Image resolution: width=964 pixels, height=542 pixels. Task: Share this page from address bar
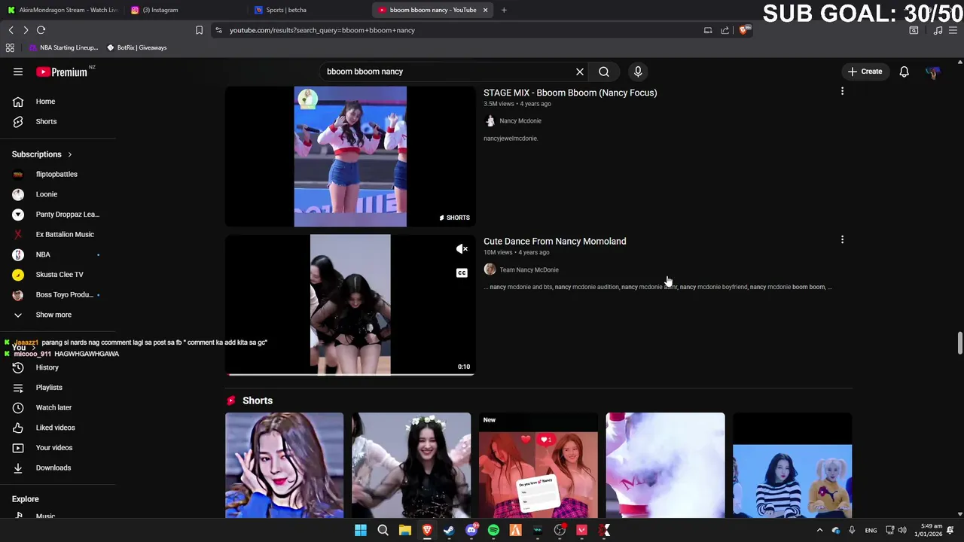coord(725,30)
